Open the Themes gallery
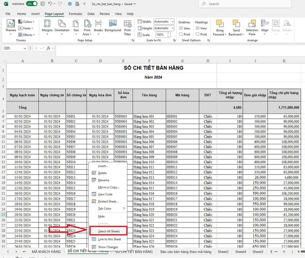The width and height of the screenshot is (305, 258). [11, 27]
